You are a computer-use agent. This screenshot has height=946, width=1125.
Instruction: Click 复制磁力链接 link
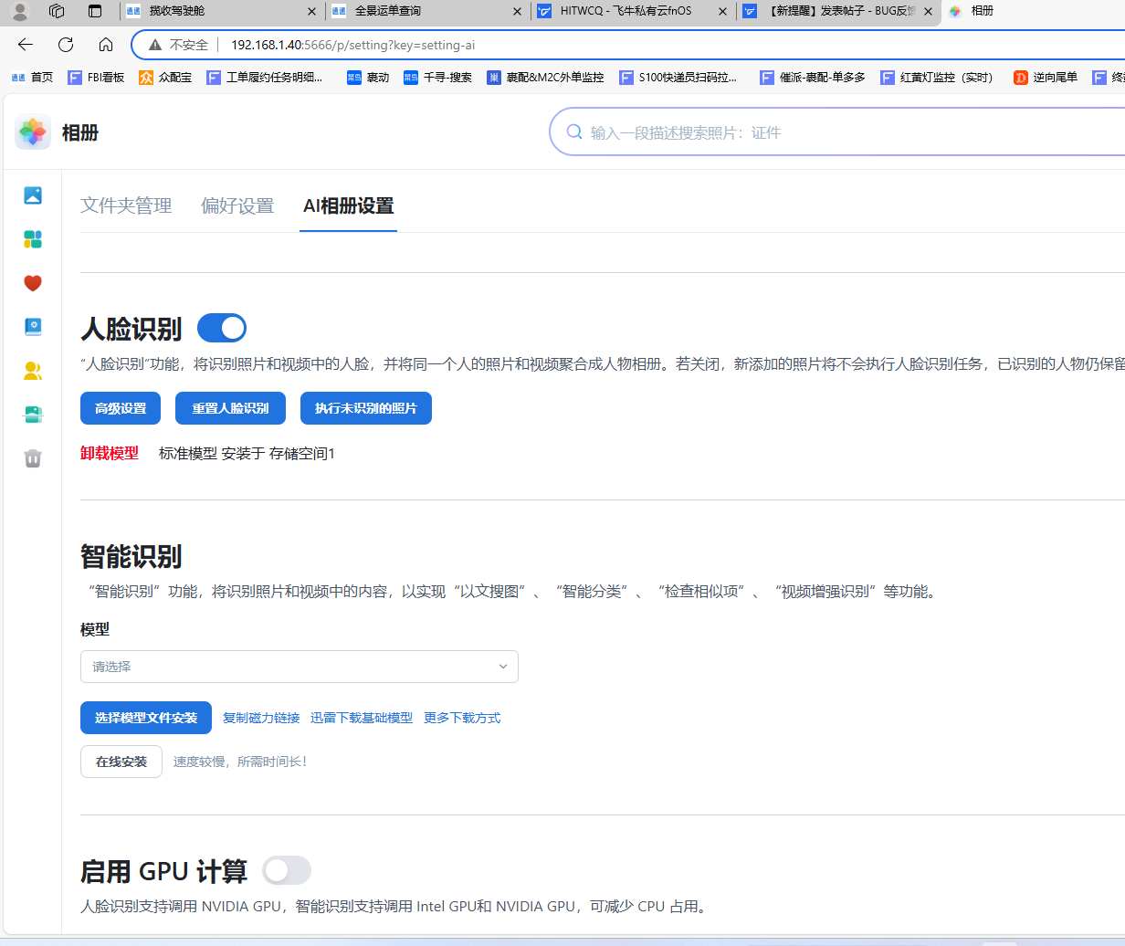coord(261,718)
